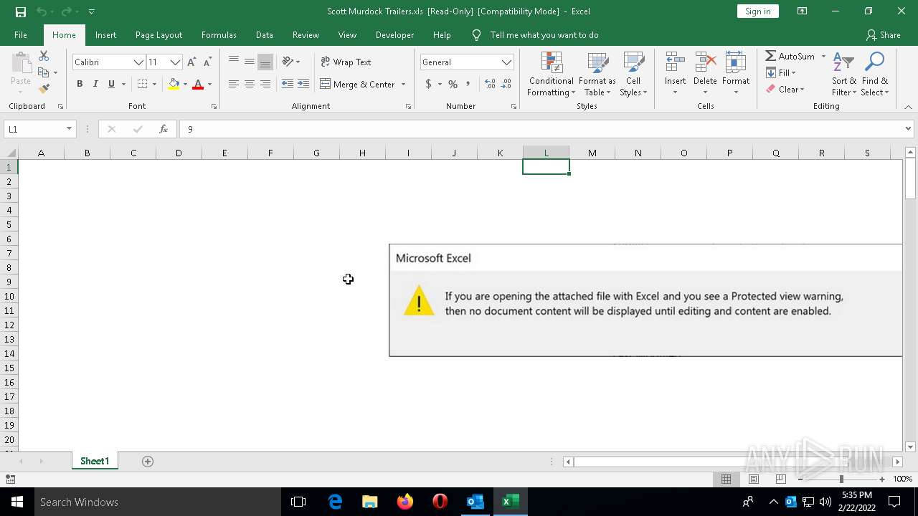This screenshot has height=516, width=918.
Task: Open Cell Styles gallery
Action: pyautogui.click(x=633, y=74)
